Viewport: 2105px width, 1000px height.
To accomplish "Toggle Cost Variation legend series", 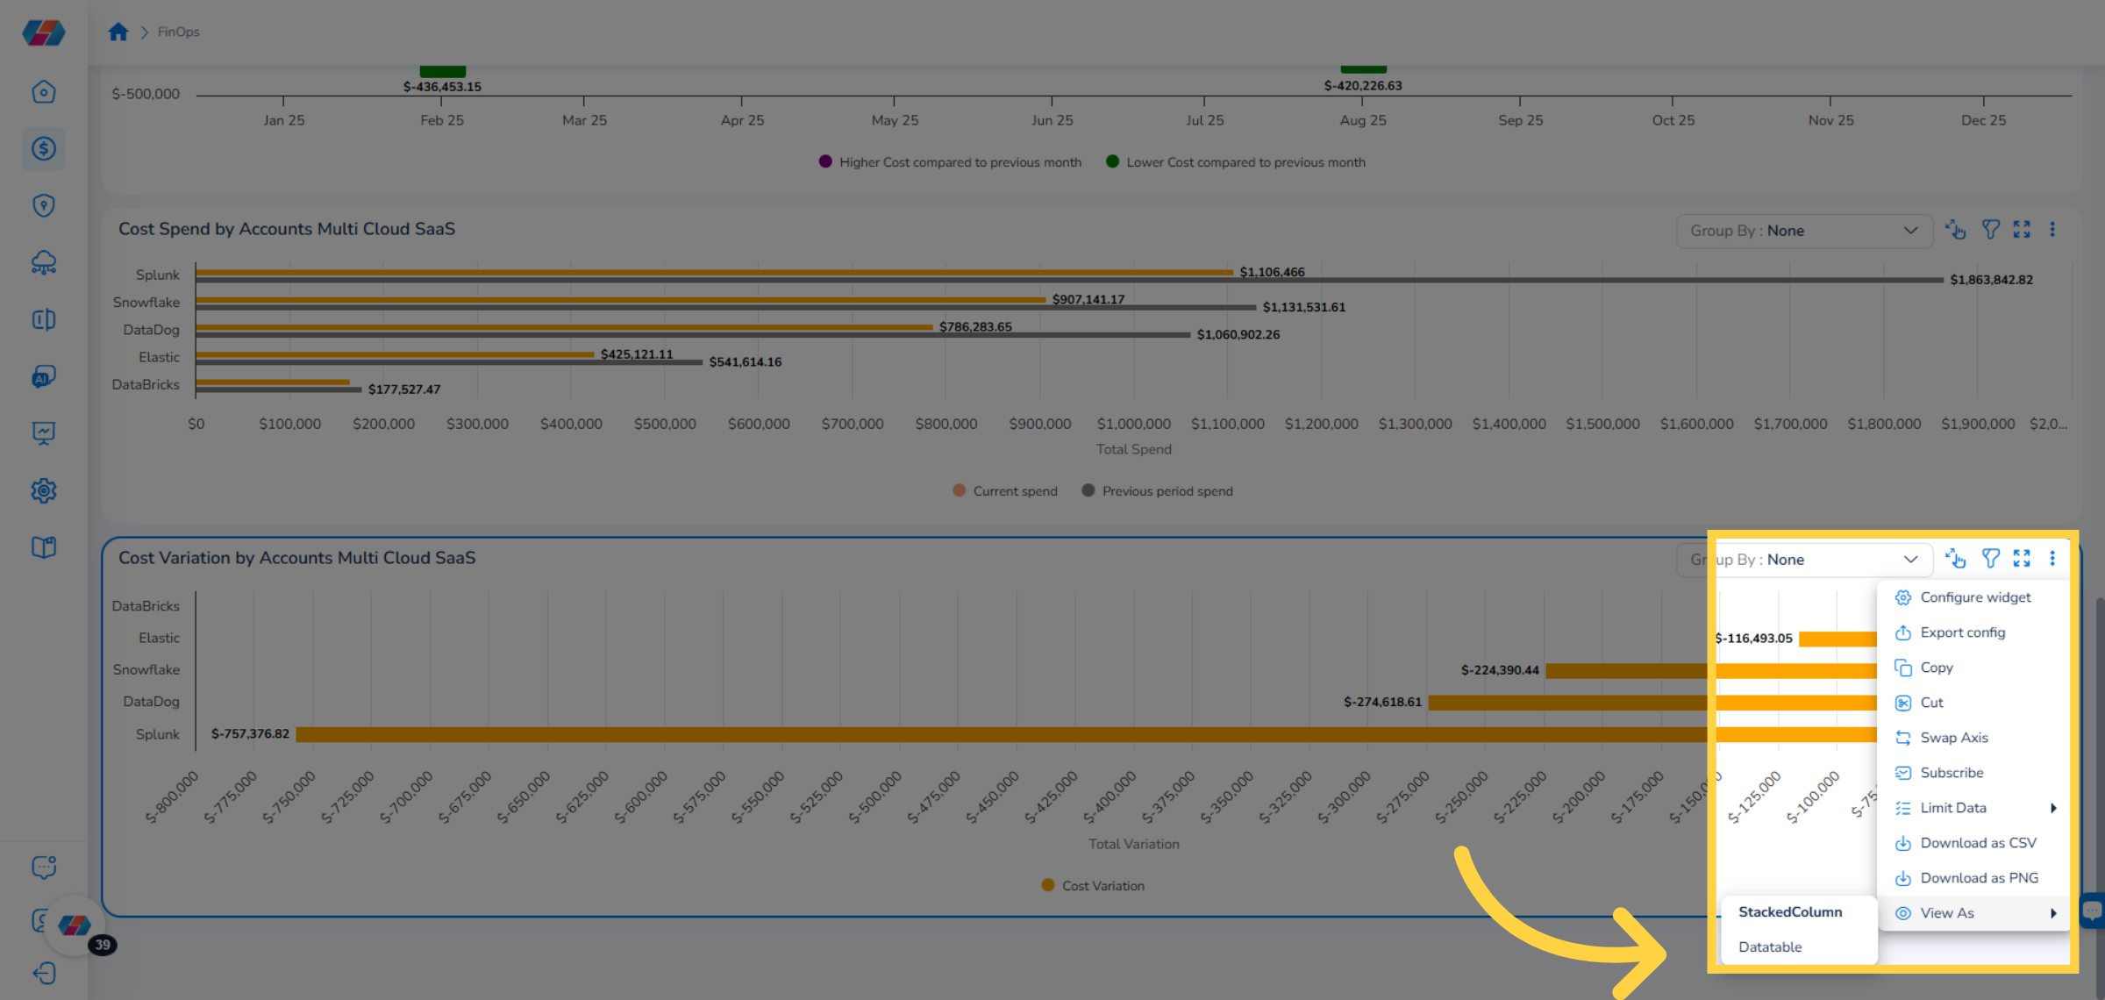I will point(1093,886).
